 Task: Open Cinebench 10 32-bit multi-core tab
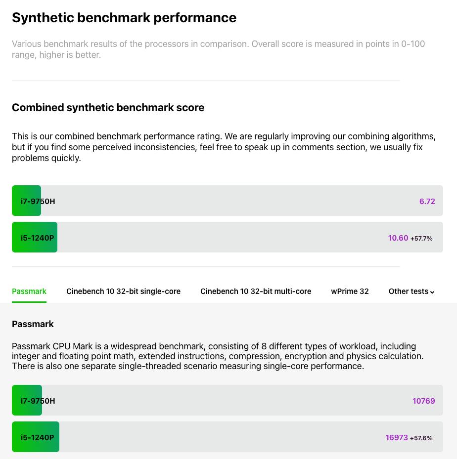(x=256, y=291)
